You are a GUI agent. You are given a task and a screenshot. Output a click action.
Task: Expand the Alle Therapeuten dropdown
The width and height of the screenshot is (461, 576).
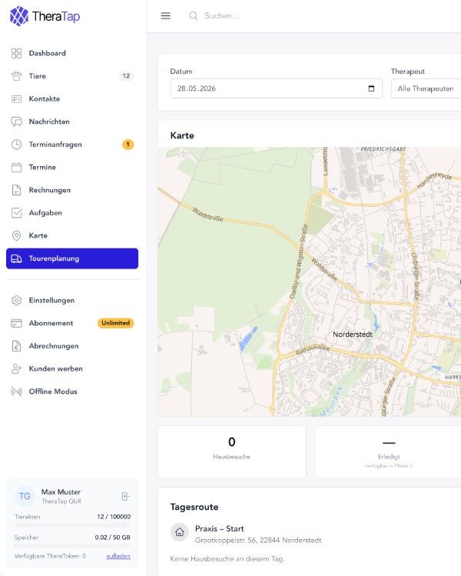click(x=426, y=88)
